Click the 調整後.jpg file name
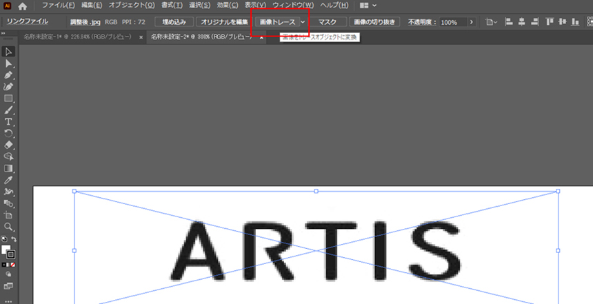 coord(85,22)
